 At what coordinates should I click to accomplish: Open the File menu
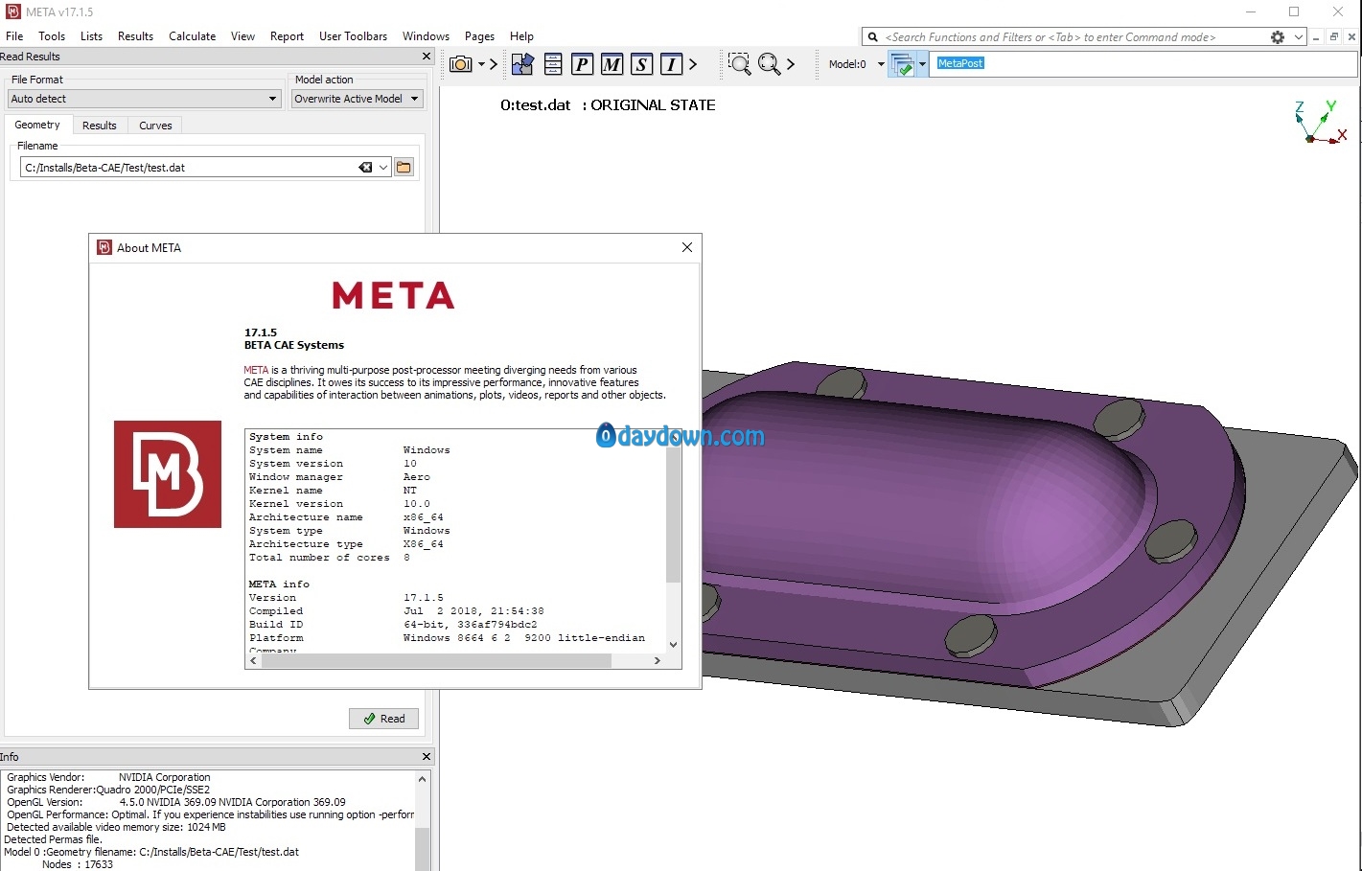(x=14, y=36)
